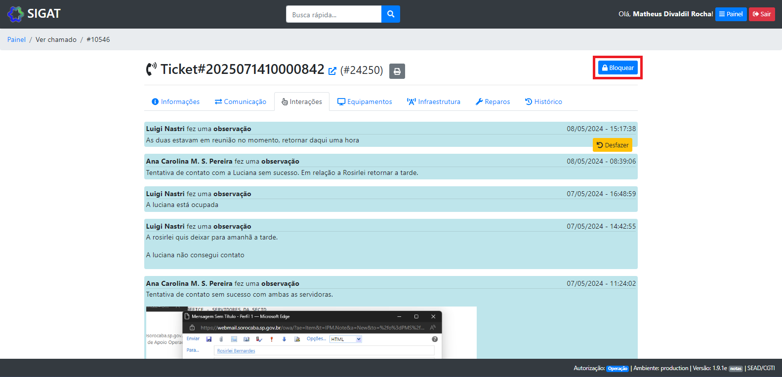Go to the Infraestrutura tab
Viewport: 782px width, 377px height.
click(433, 102)
